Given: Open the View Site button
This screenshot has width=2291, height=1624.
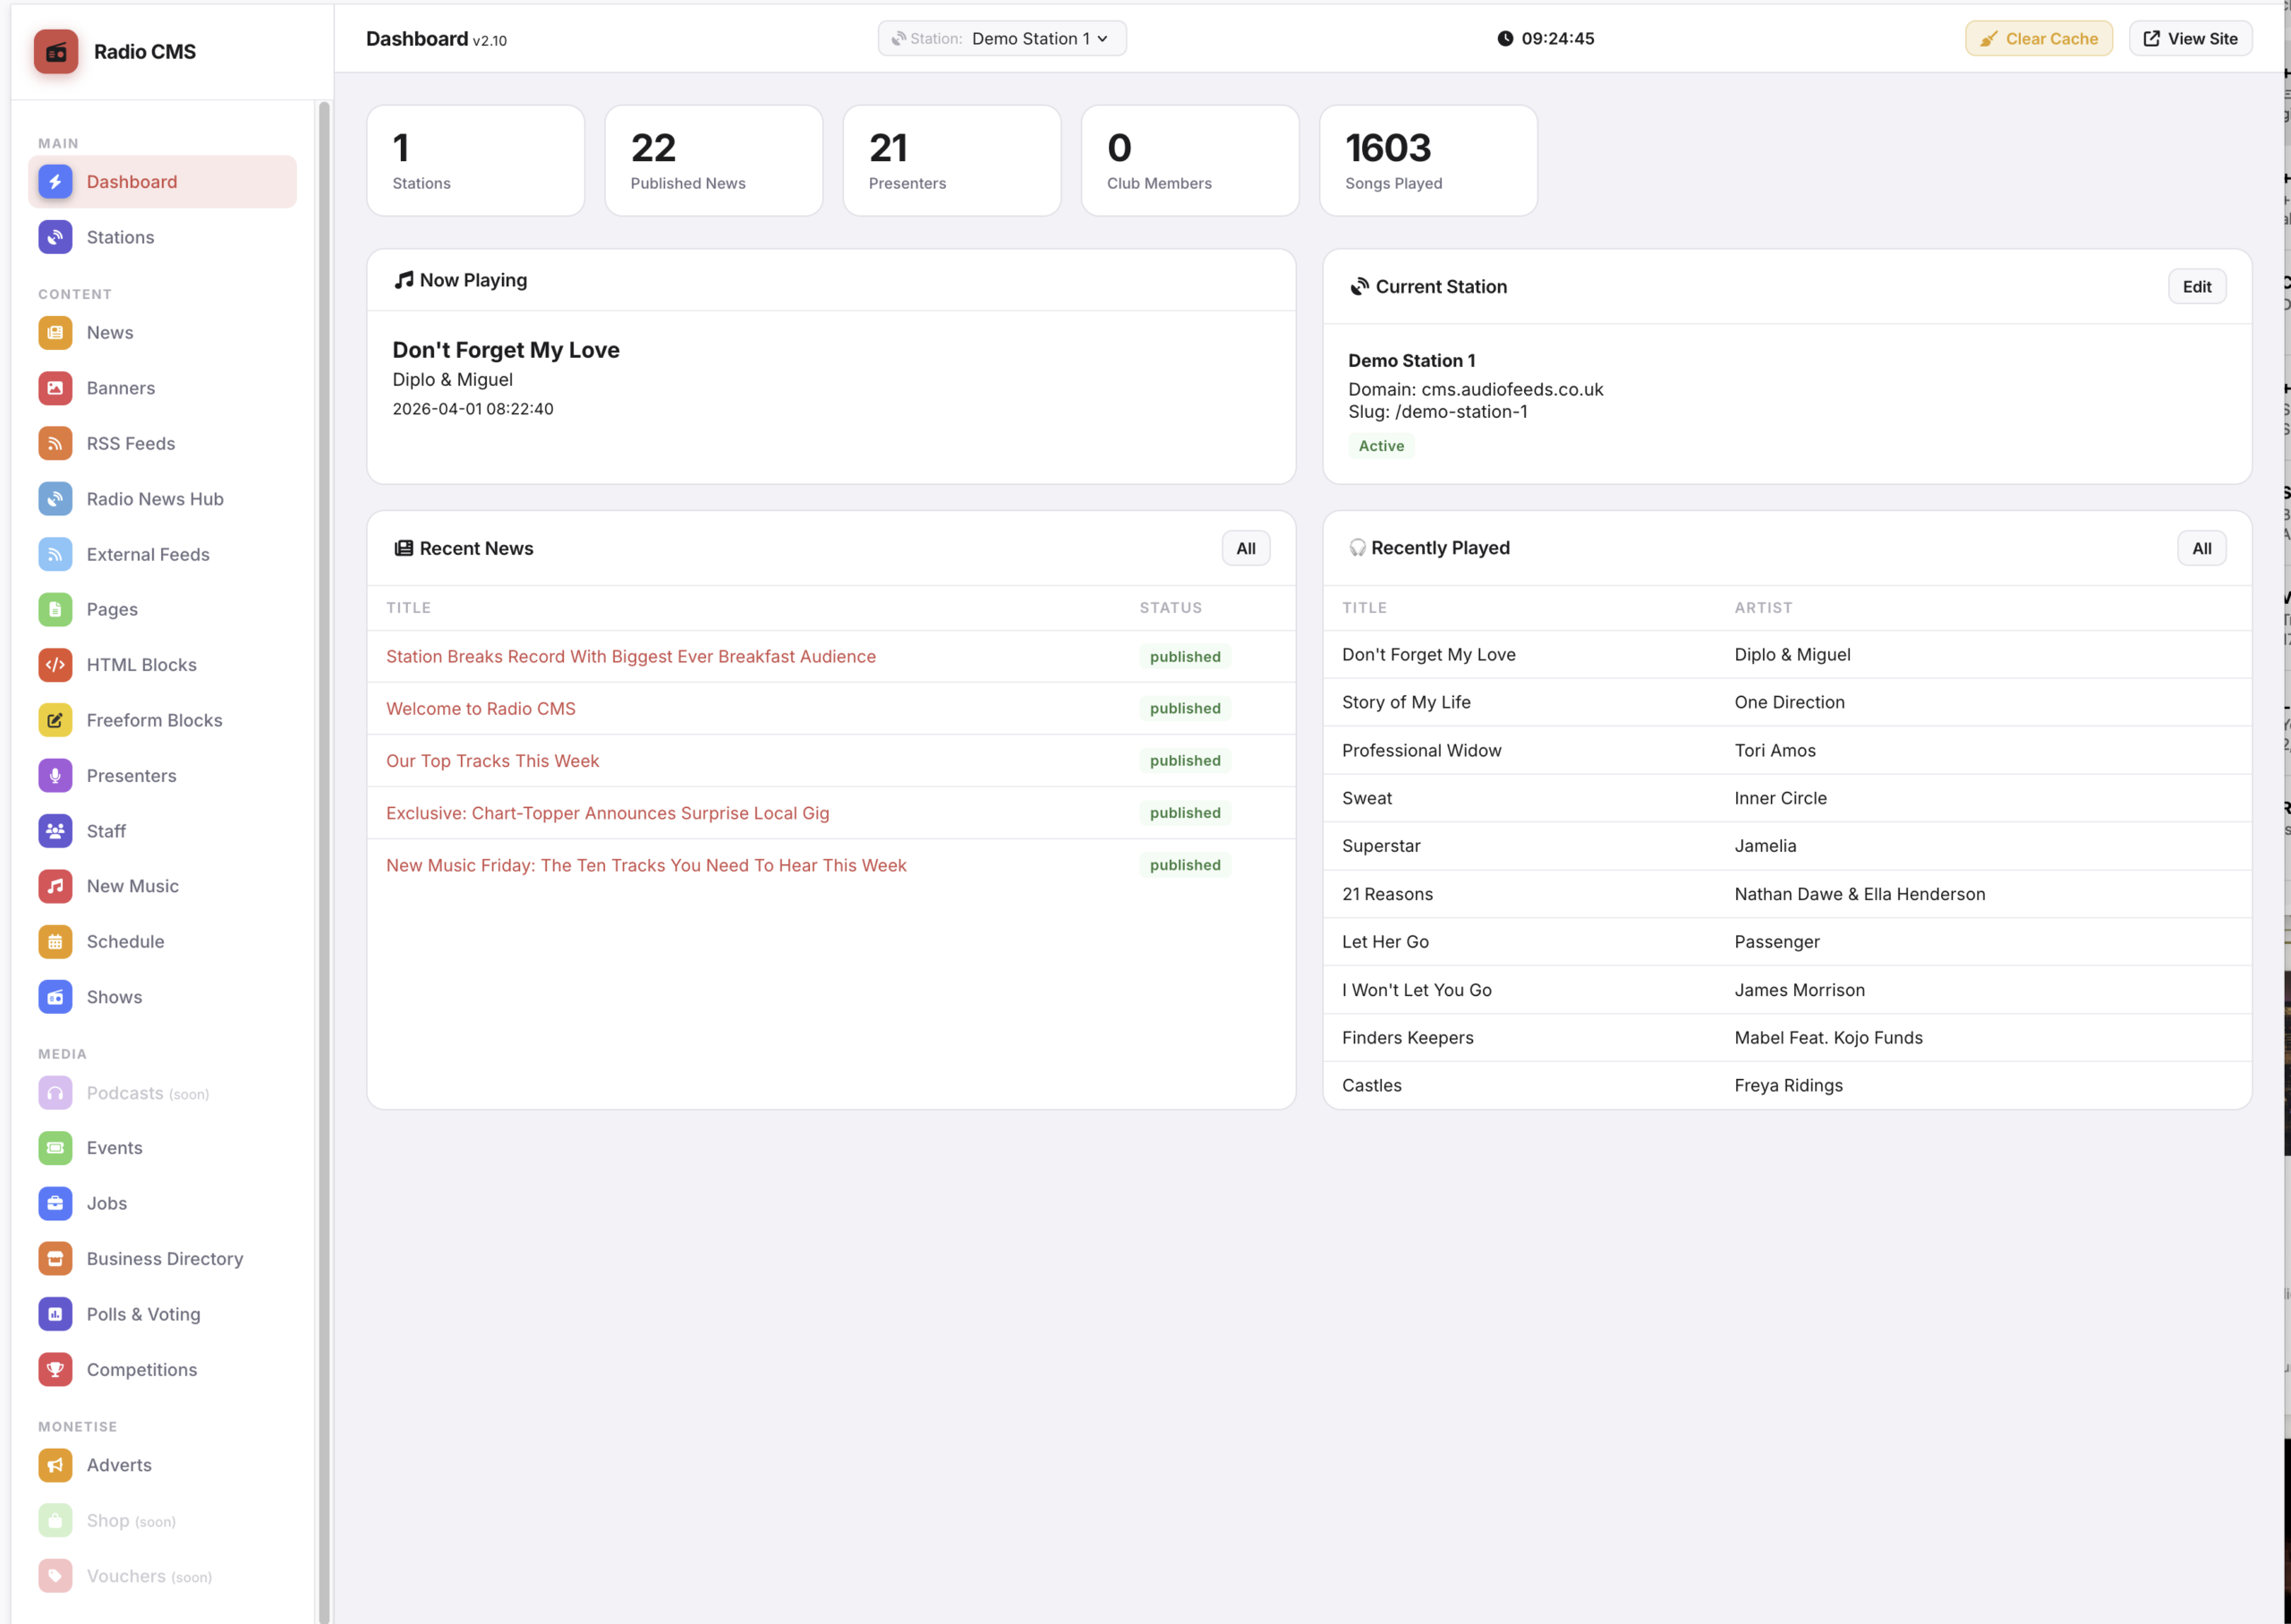Looking at the screenshot, I should coord(2191,38).
